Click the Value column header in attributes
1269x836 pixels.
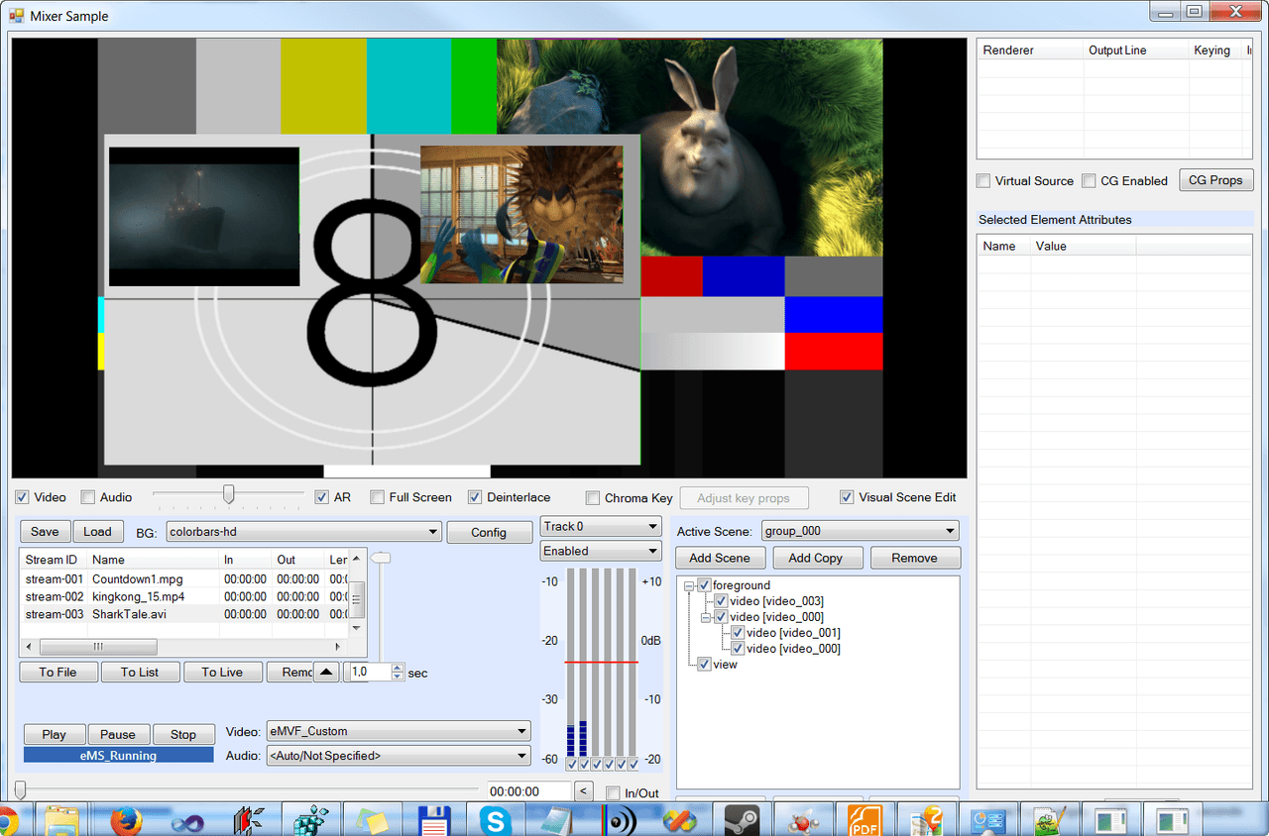(1084, 246)
